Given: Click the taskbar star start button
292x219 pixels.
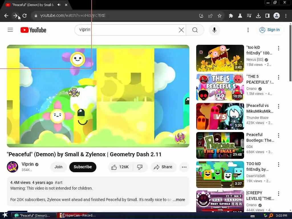Looking at the screenshot, I should click(5, 215).
